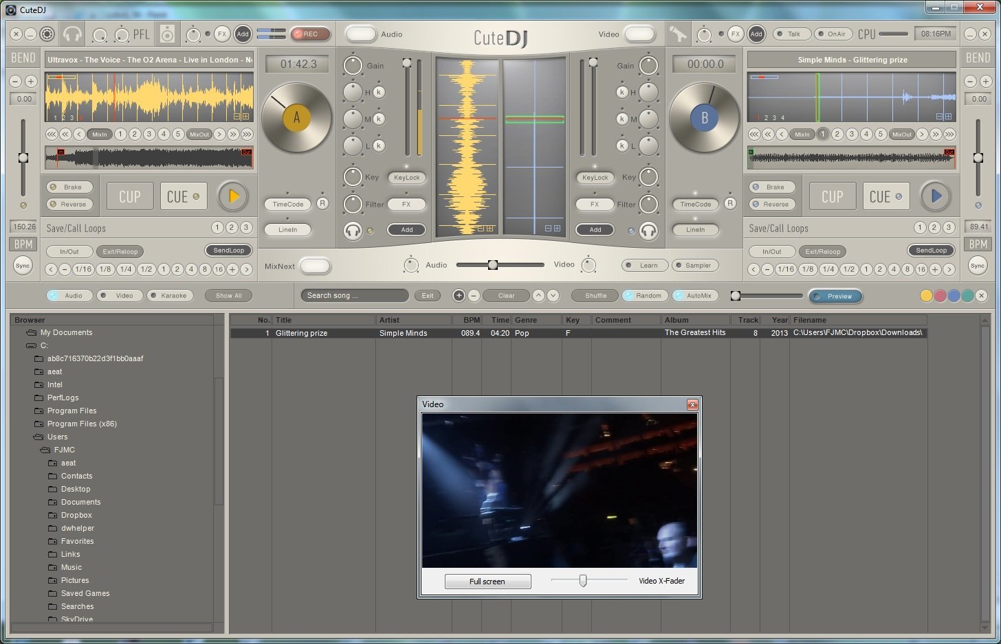Open the Music folder in browser
1001x644 pixels.
71,567
